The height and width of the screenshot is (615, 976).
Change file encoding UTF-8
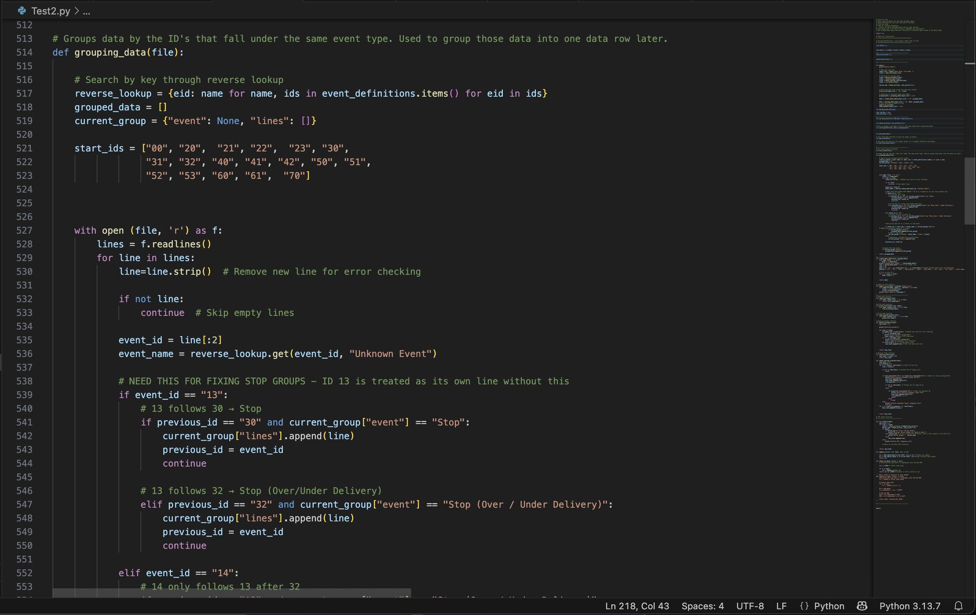point(750,606)
